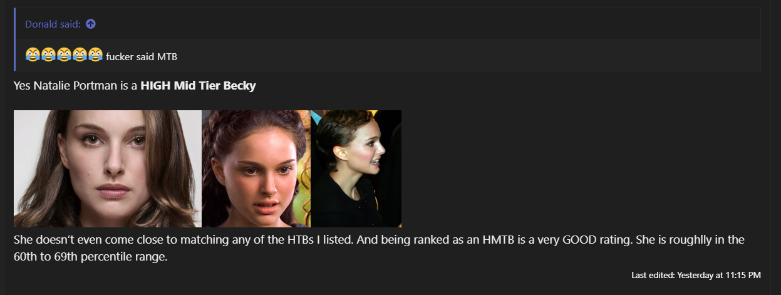Click the last emoji before quoted text

point(95,55)
